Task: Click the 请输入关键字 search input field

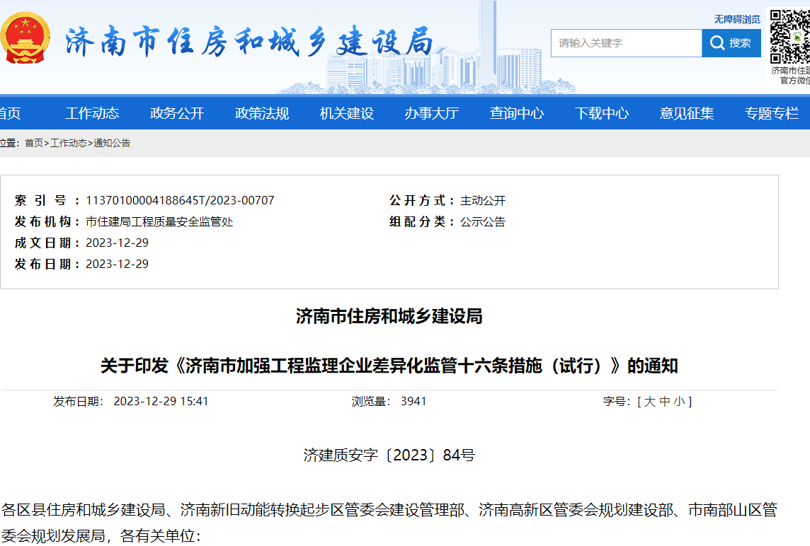Action: tap(626, 42)
